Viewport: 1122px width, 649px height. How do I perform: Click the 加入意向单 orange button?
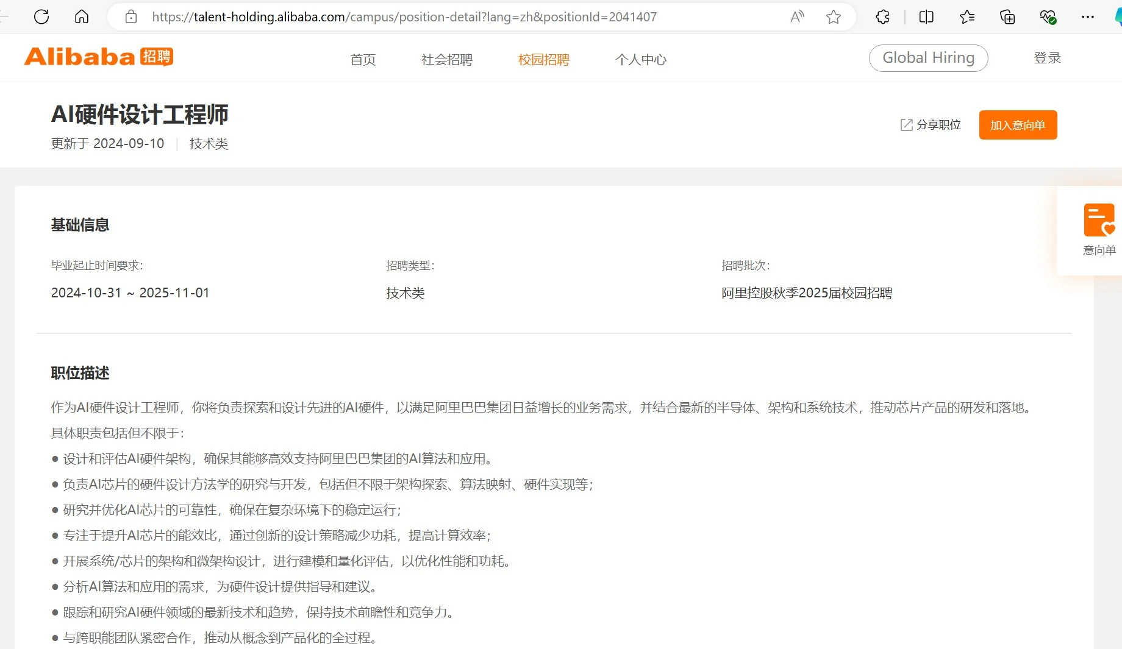tap(1018, 125)
